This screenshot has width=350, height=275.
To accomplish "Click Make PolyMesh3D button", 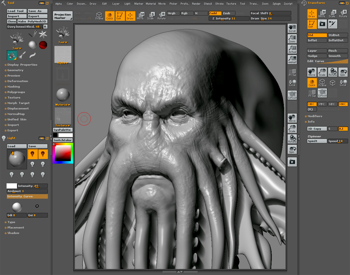I will (x=32, y=21).
